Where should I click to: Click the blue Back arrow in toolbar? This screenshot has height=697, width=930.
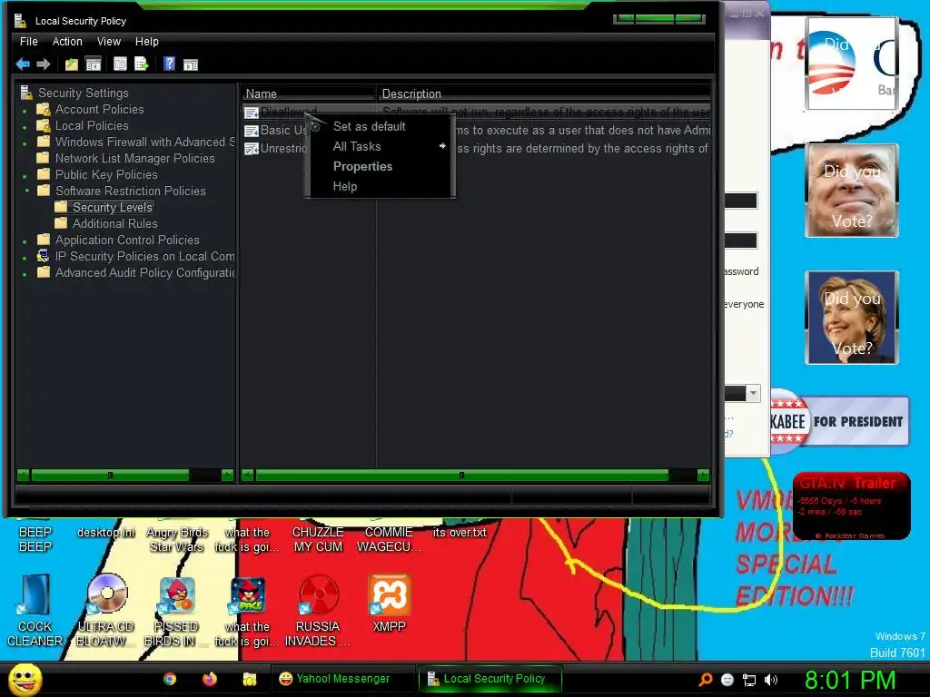coord(23,64)
